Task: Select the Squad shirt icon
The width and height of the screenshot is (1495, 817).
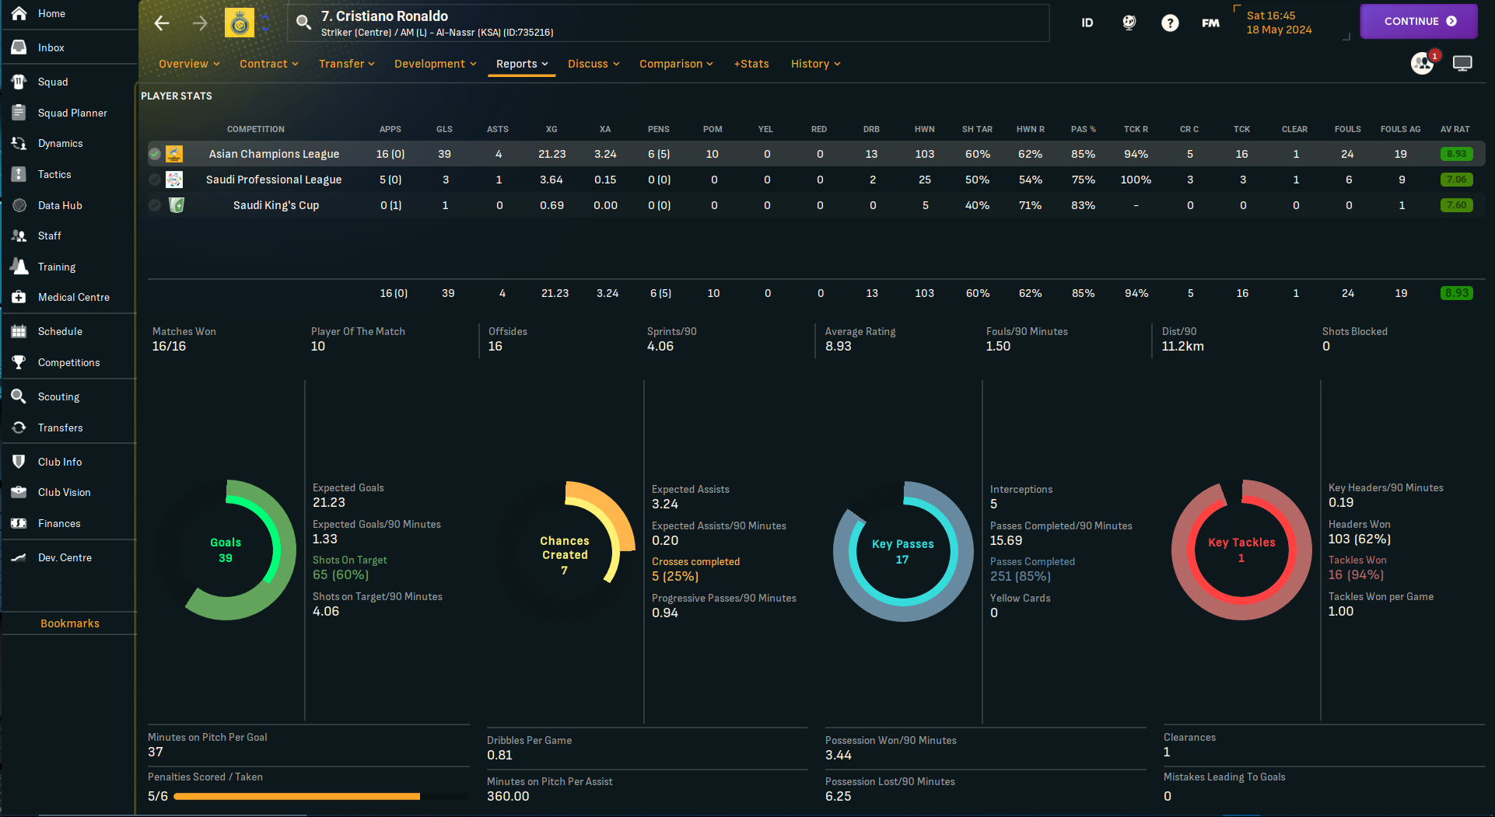Action: click(x=19, y=82)
